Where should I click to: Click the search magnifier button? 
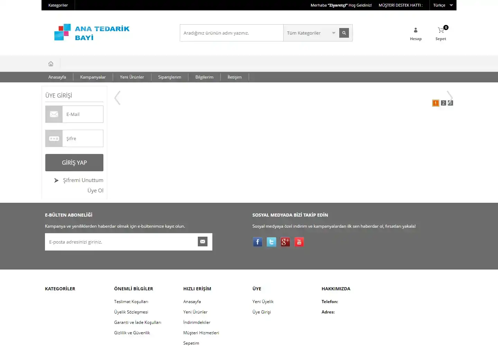[344, 33]
